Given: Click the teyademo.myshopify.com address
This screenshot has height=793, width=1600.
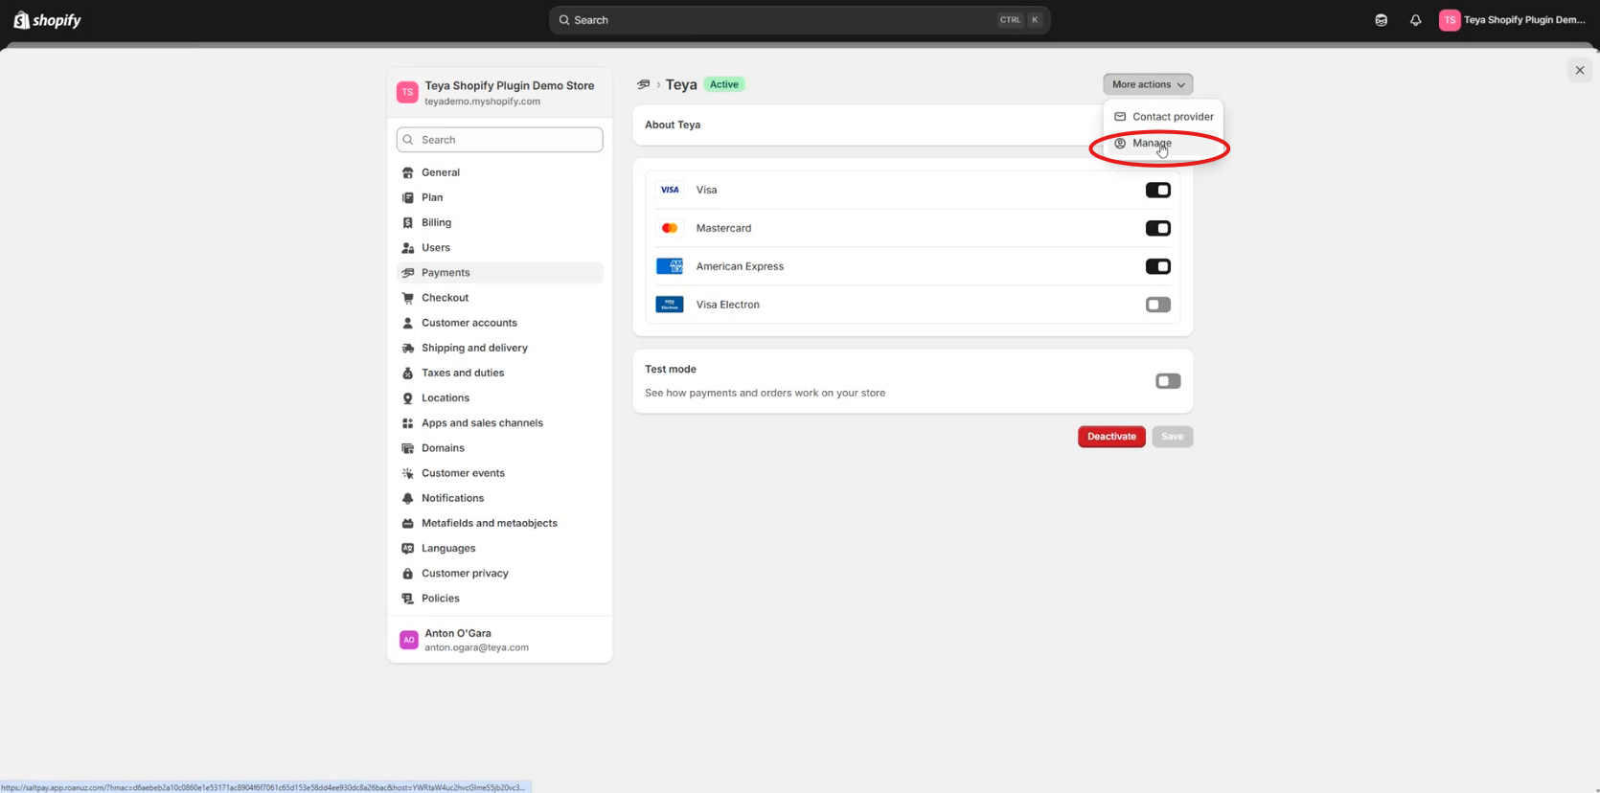Looking at the screenshot, I should [483, 102].
